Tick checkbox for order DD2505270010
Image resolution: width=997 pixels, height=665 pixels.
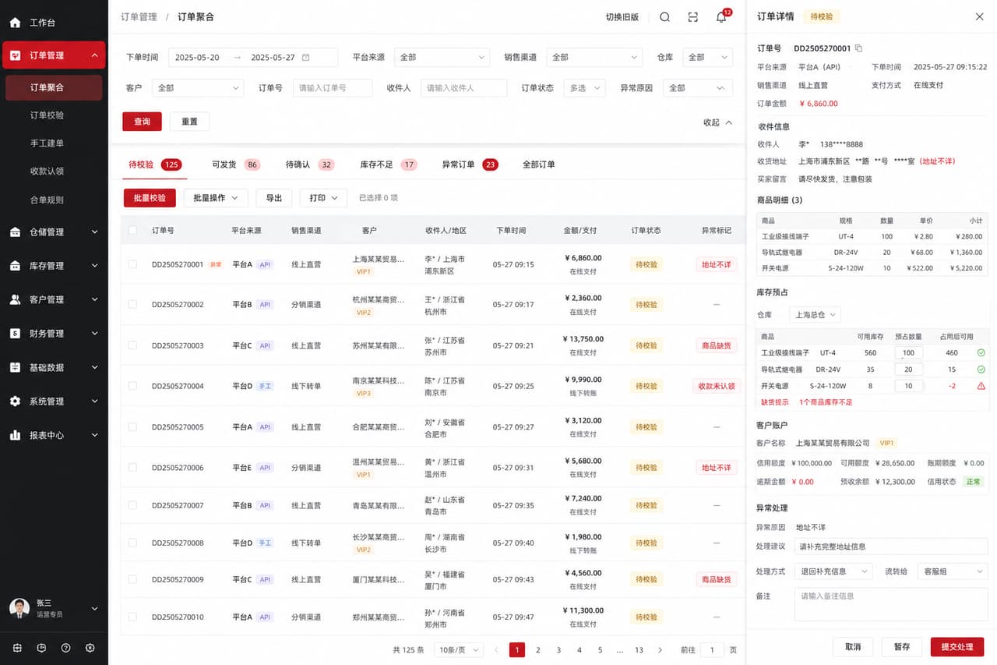pyautogui.click(x=132, y=617)
